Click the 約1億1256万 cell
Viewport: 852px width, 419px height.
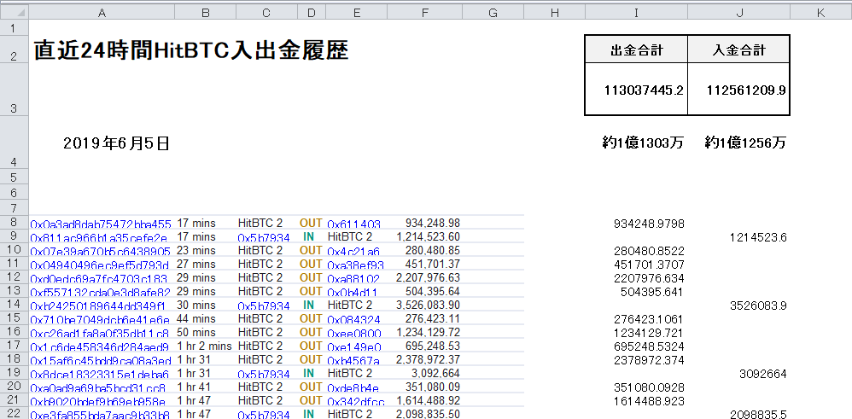[x=745, y=143]
